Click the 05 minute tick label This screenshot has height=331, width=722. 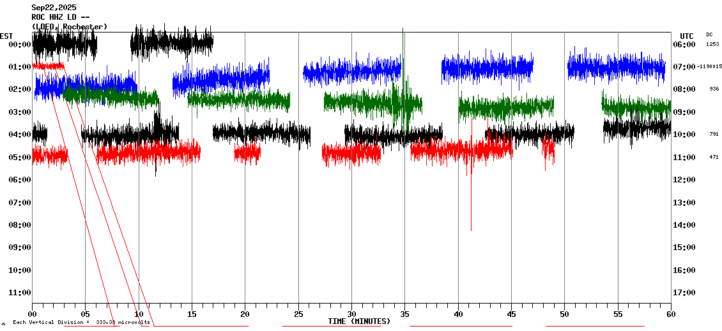(x=85, y=314)
